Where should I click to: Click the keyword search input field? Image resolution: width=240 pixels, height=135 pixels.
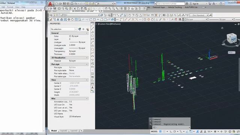point(171,3)
